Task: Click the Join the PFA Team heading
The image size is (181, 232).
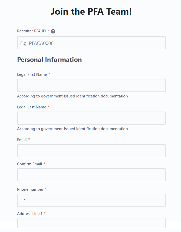Action: coord(90,11)
